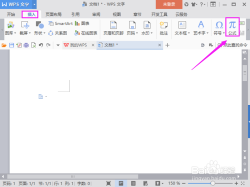The image size is (250, 187).
Task: Switch to full screen view in status bar
Action: [x=108, y=184]
